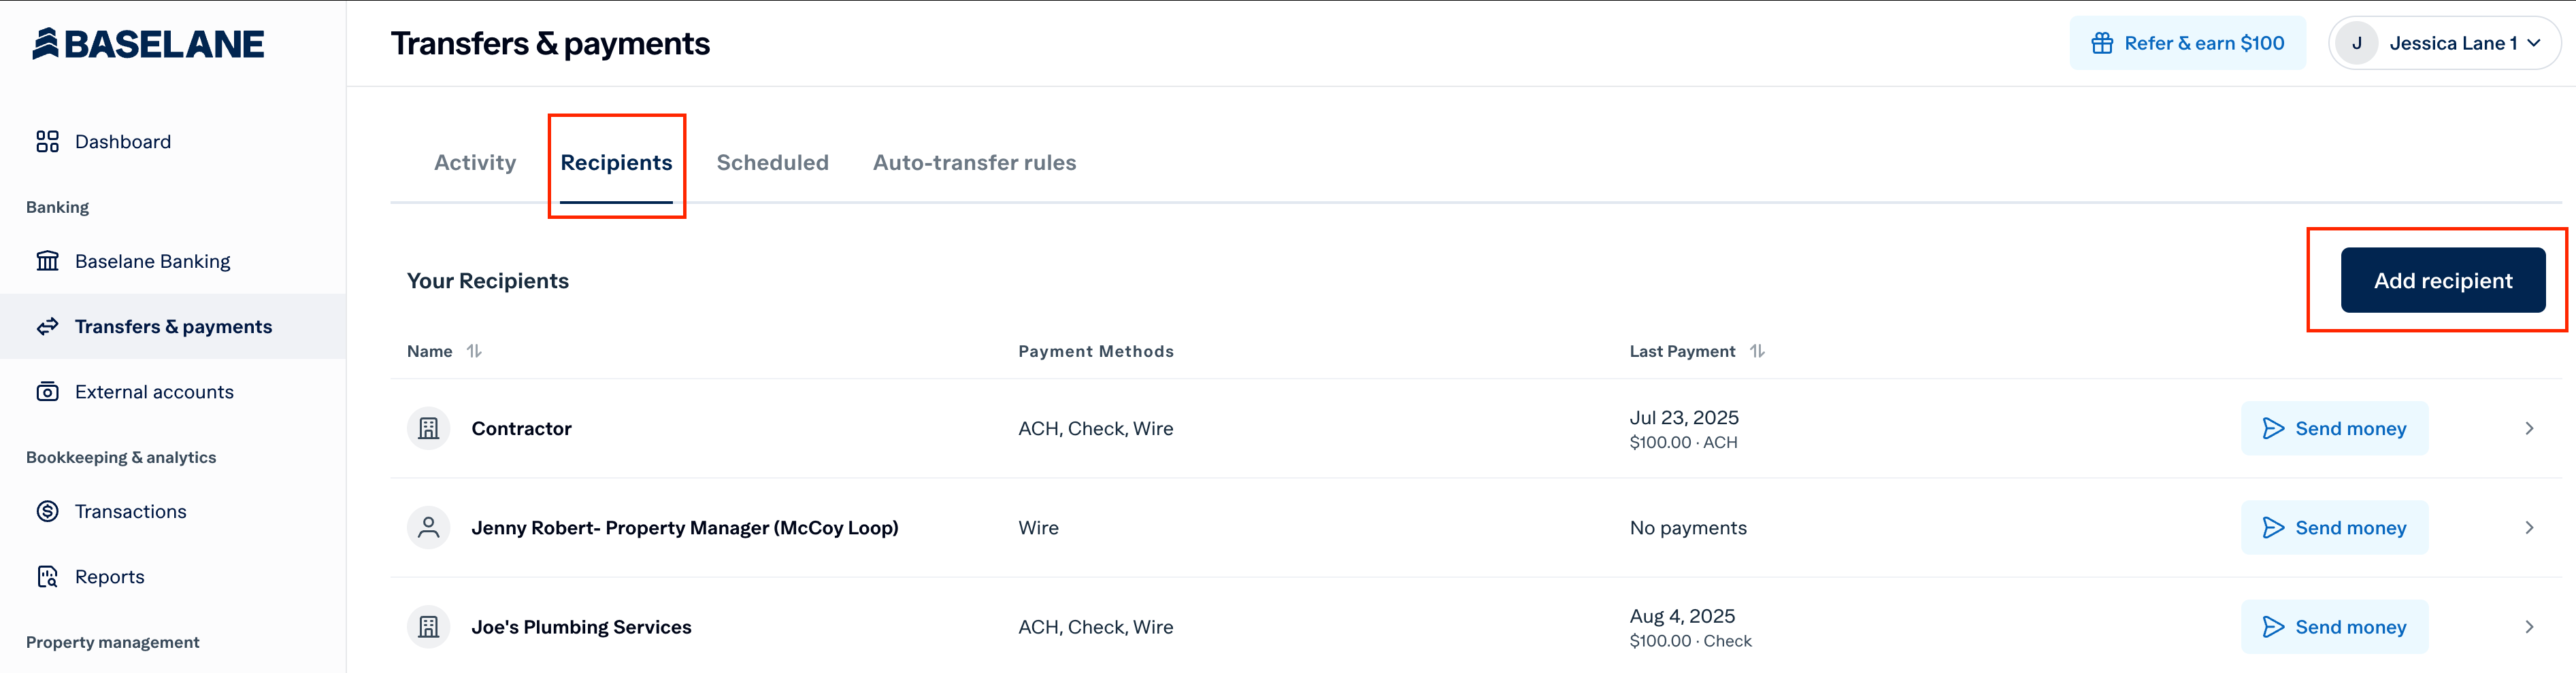Open the Dashboard grid icon
The image size is (2576, 673).
(x=47, y=142)
